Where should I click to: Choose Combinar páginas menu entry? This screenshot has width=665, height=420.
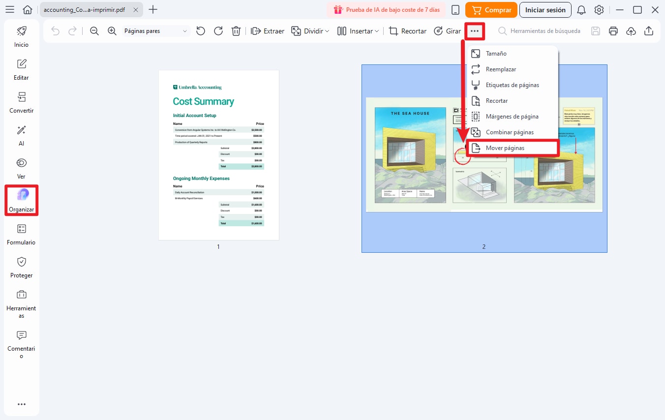pyautogui.click(x=510, y=132)
